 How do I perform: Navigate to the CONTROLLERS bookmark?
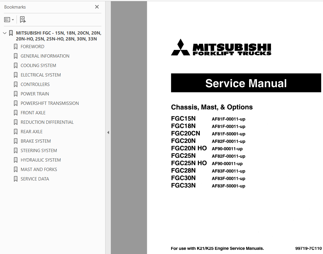click(35, 84)
